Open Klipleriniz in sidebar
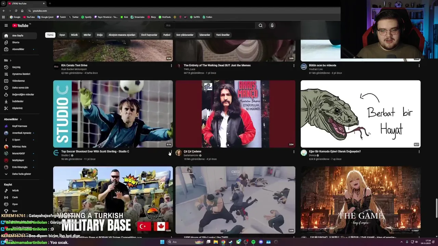The width and height of the screenshot is (438, 246). coord(20,108)
